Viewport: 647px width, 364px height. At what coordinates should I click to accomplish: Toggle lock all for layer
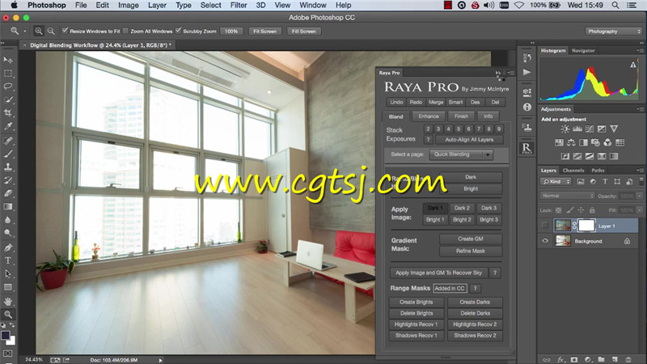(592, 210)
